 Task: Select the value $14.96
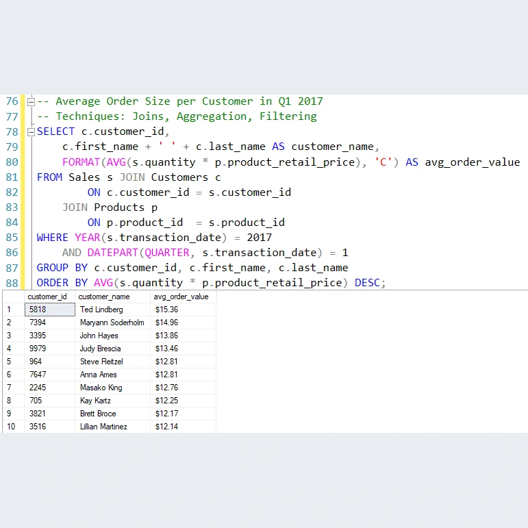pos(166,323)
